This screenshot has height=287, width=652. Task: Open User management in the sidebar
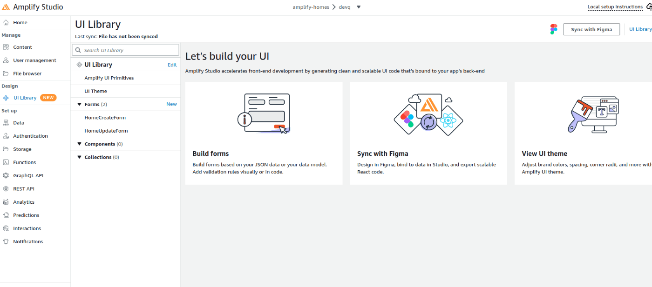34,60
